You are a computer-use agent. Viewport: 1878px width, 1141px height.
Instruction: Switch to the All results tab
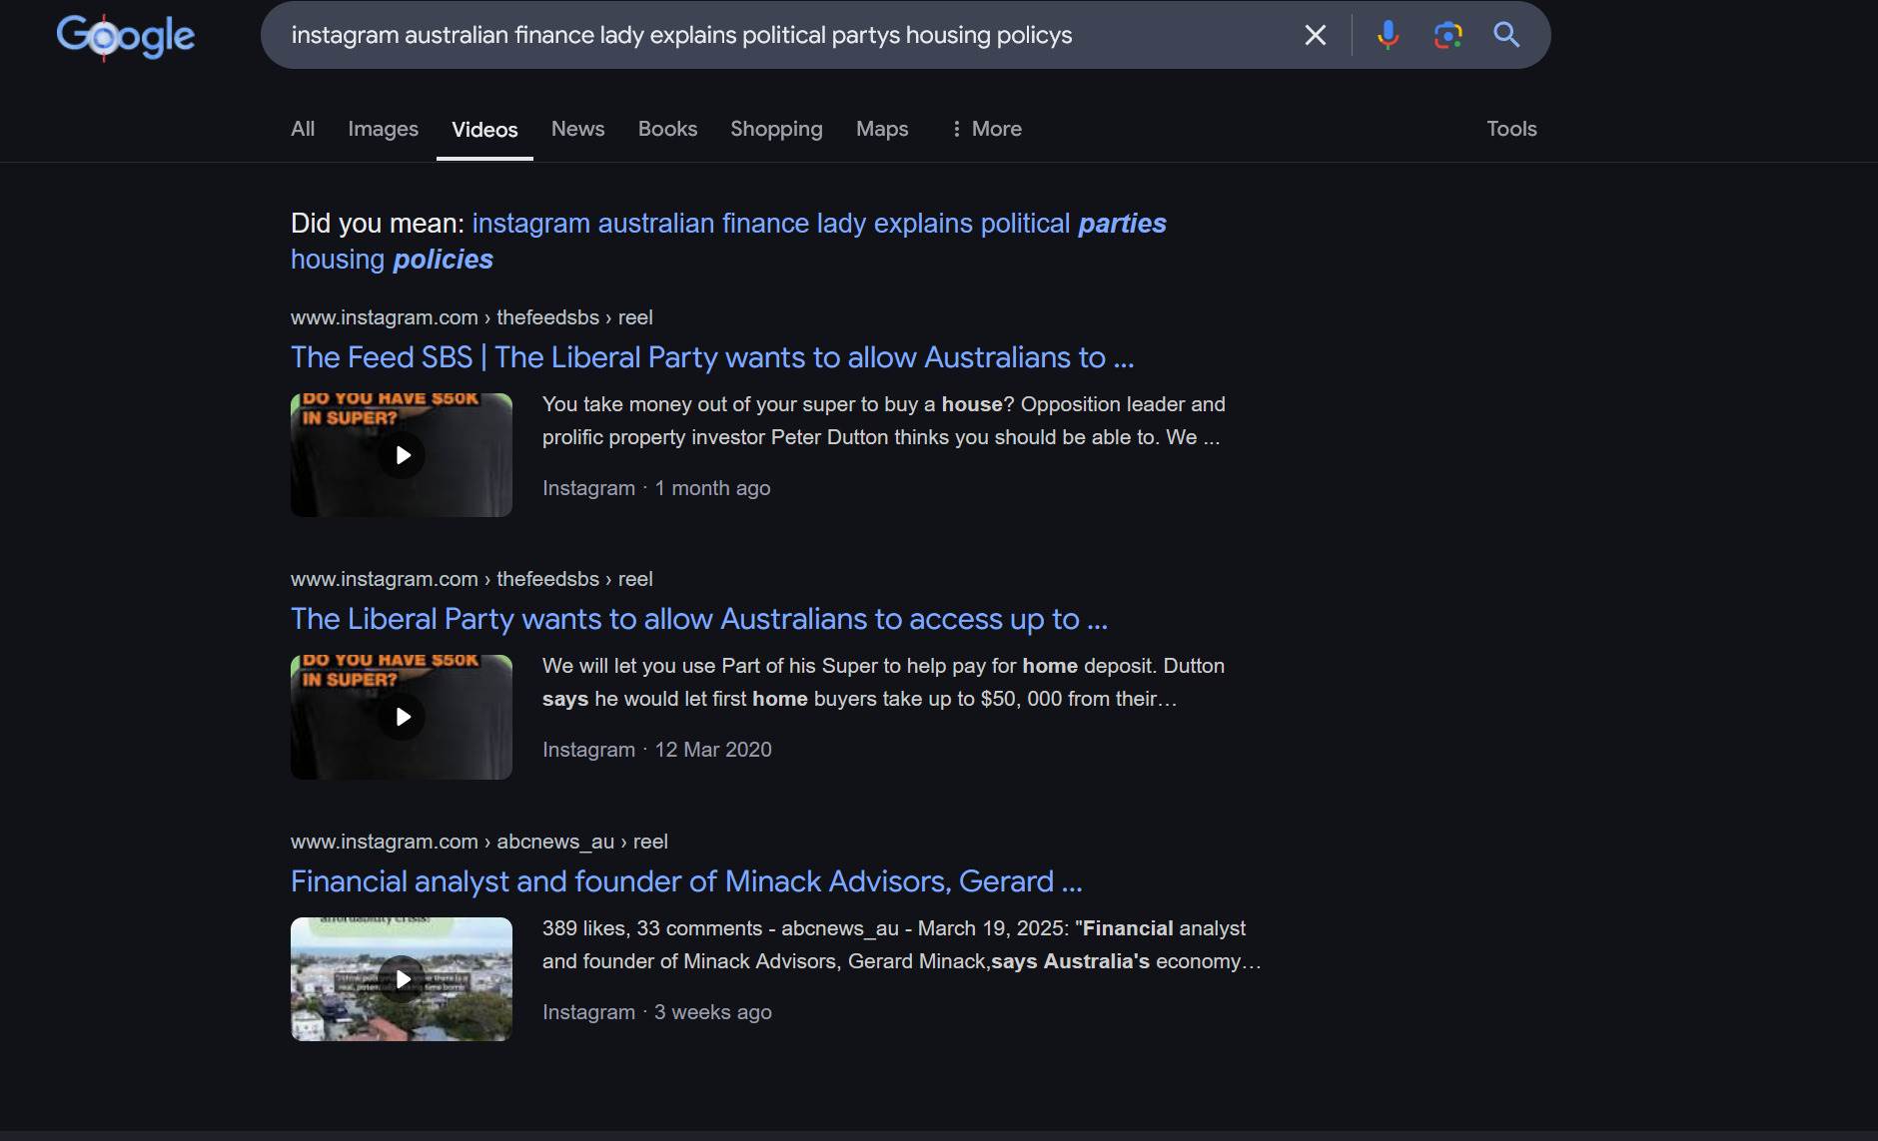click(x=303, y=129)
